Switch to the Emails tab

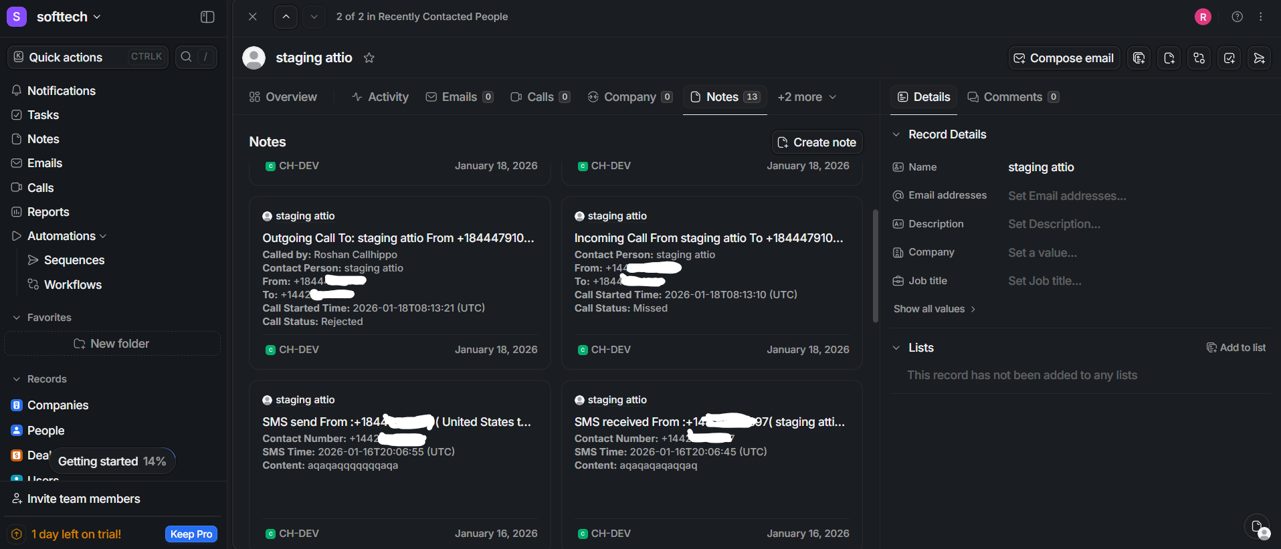[460, 97]
